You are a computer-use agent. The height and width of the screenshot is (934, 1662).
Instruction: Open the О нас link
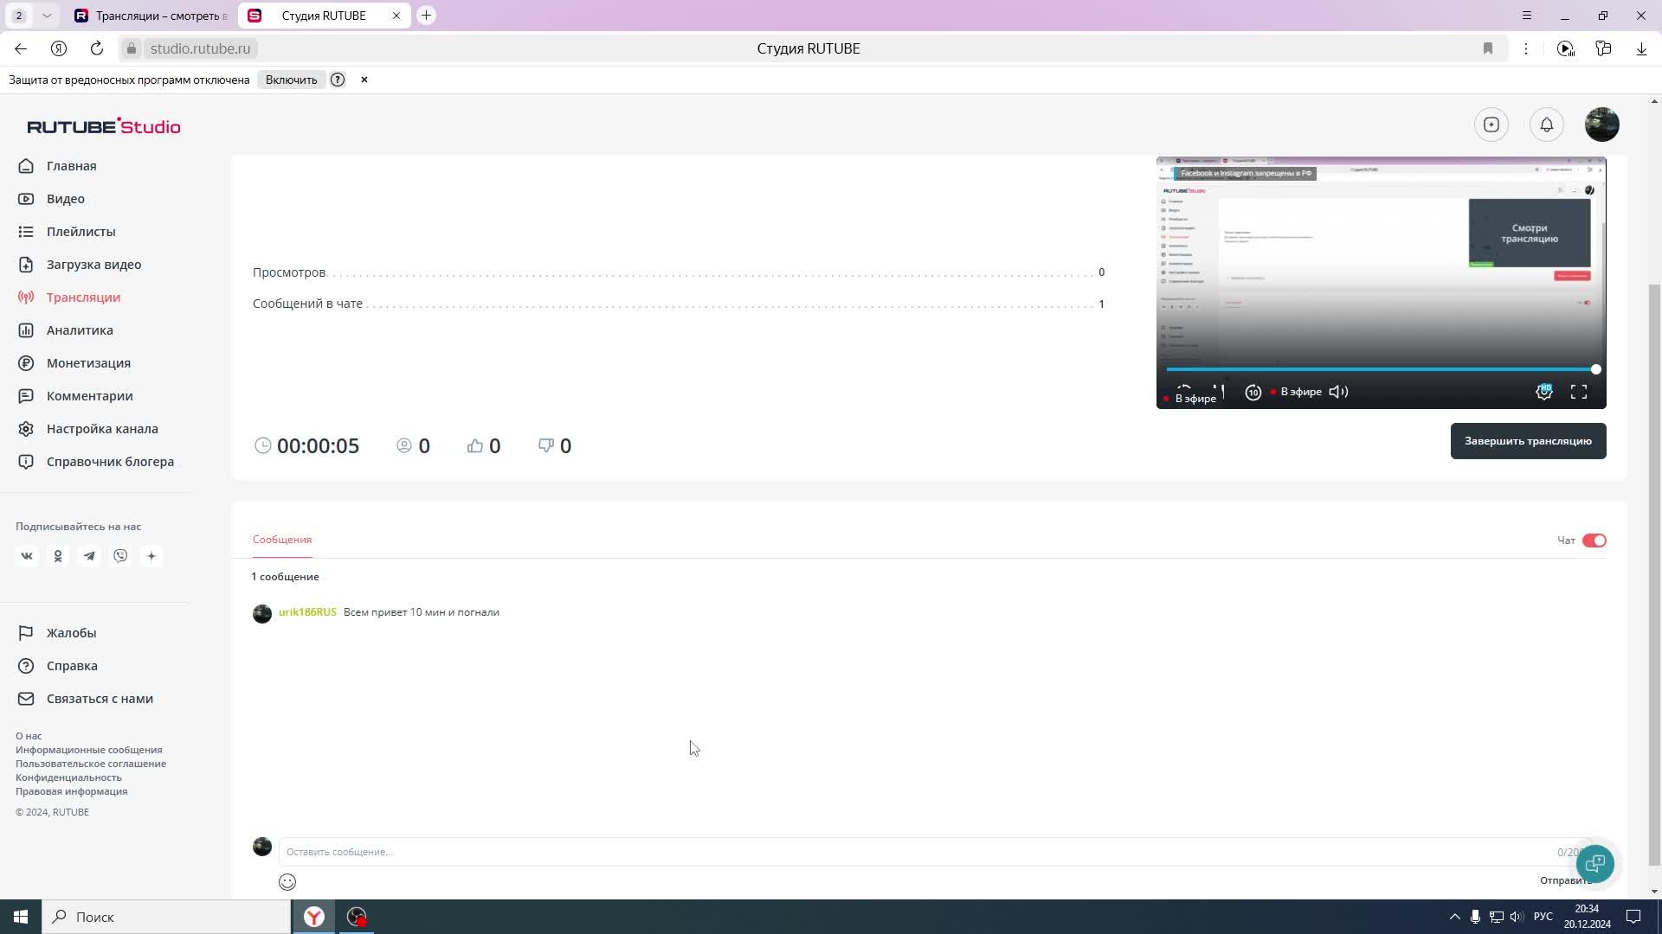pyautogui.click(x=29, y=736)
